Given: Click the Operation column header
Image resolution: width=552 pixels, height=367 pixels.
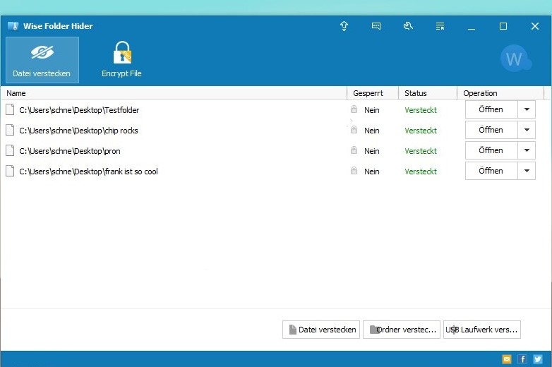Looking at the screenshot, I should point(500,93).
